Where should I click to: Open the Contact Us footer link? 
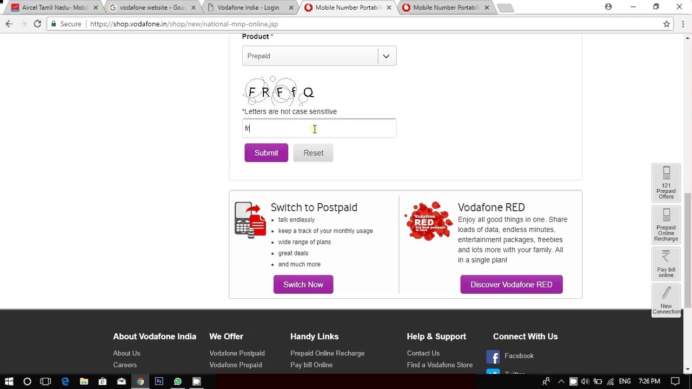tap(423, 353)
